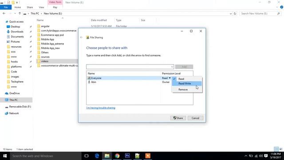
Task: Click This PC in the address breadcrumb
Action: click(35, 14)
